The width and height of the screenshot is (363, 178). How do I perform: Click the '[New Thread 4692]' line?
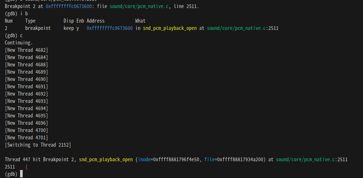26,94
